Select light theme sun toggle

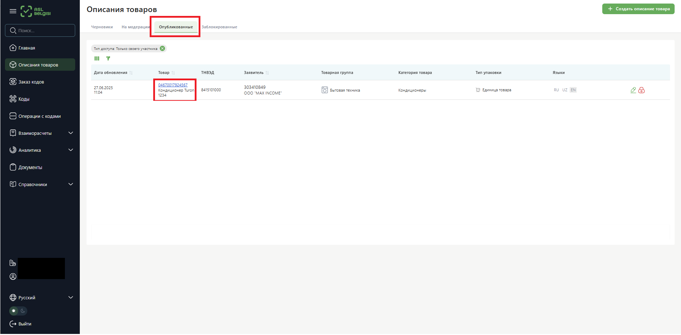point(14,311)
